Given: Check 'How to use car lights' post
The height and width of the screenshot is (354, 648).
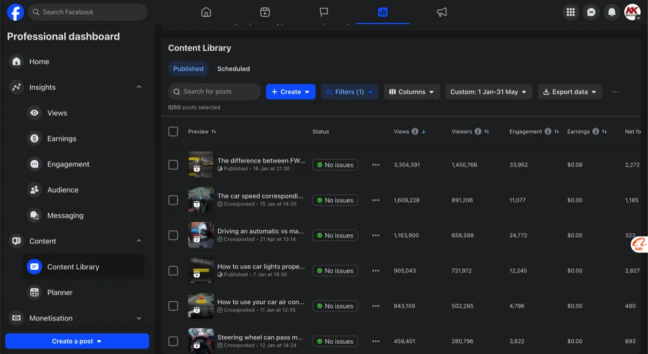Looking at the screenshot, I should pyautogui.click(x=173, y=271).
